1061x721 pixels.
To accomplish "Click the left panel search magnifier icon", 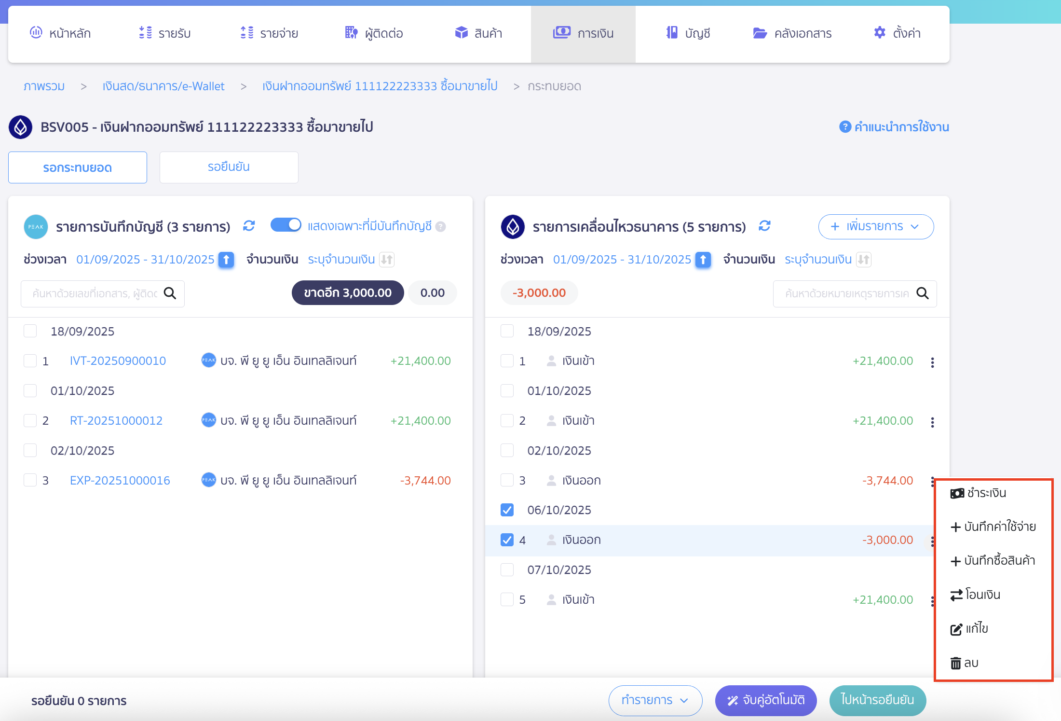I will click(x=170, y=293).
